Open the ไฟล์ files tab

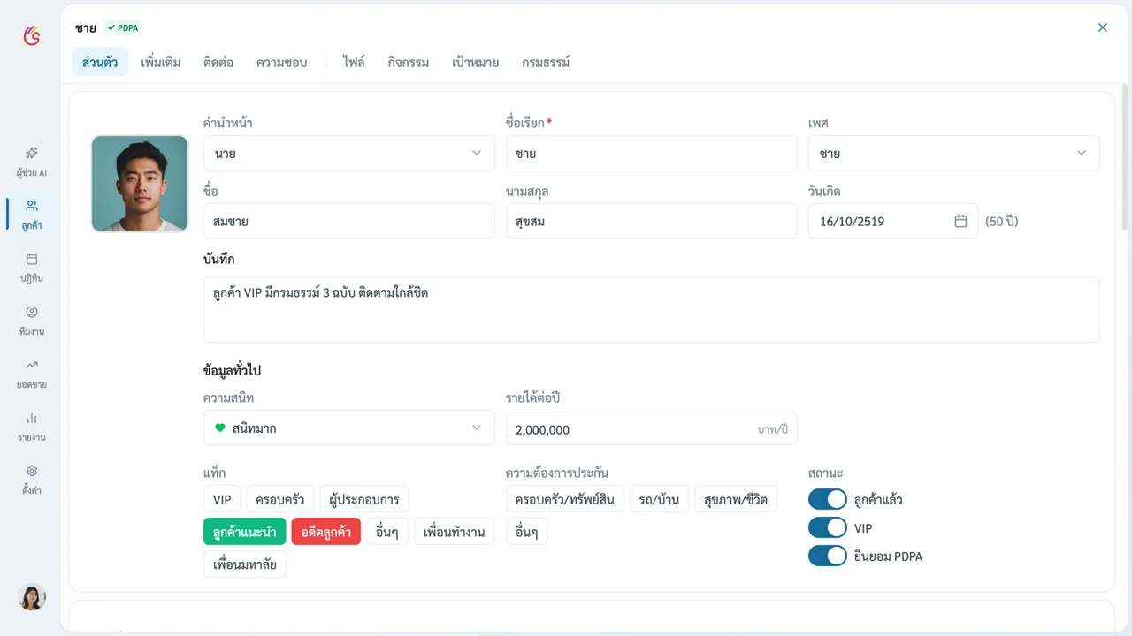coord(354,62)
